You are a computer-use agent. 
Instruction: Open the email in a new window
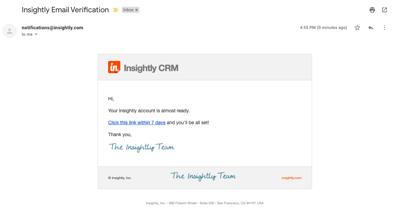coord(384,10)
